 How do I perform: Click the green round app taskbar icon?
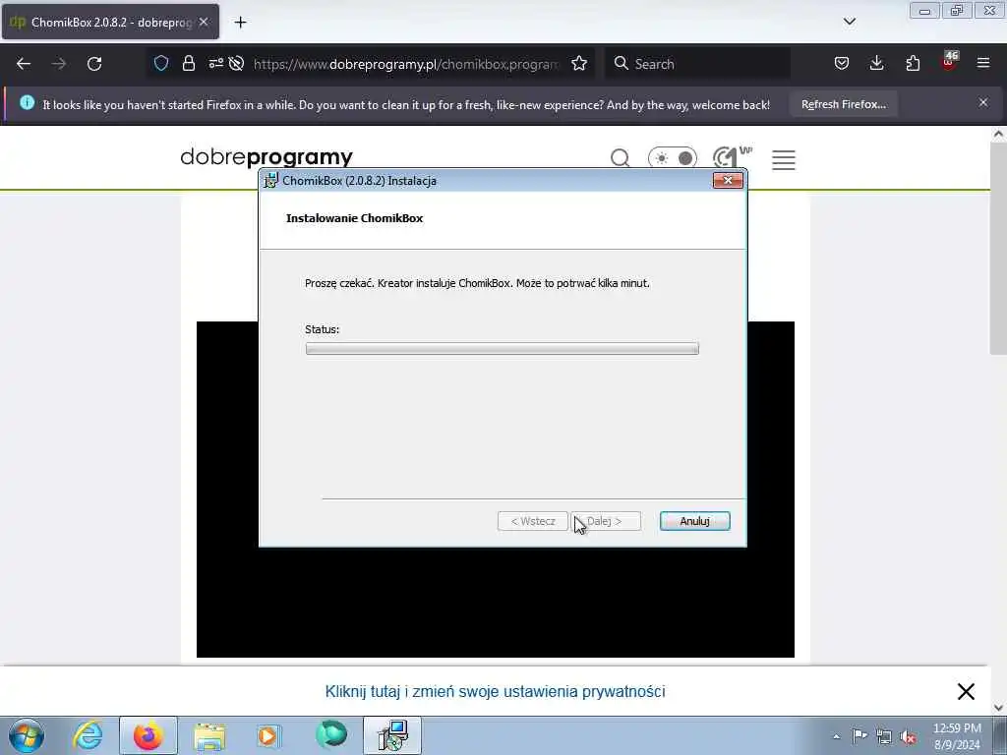tap(331, 734)
